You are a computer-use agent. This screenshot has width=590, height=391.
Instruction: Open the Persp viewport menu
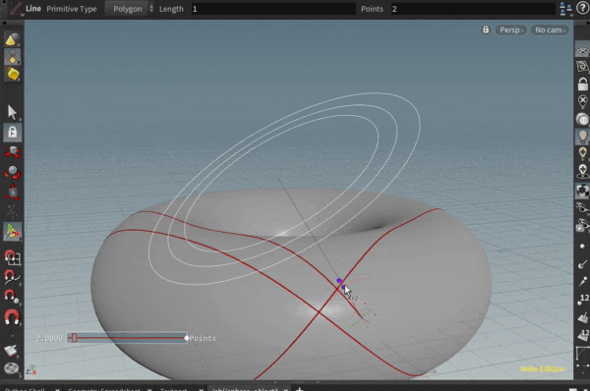pyautogui.click(x=511, y=30)
